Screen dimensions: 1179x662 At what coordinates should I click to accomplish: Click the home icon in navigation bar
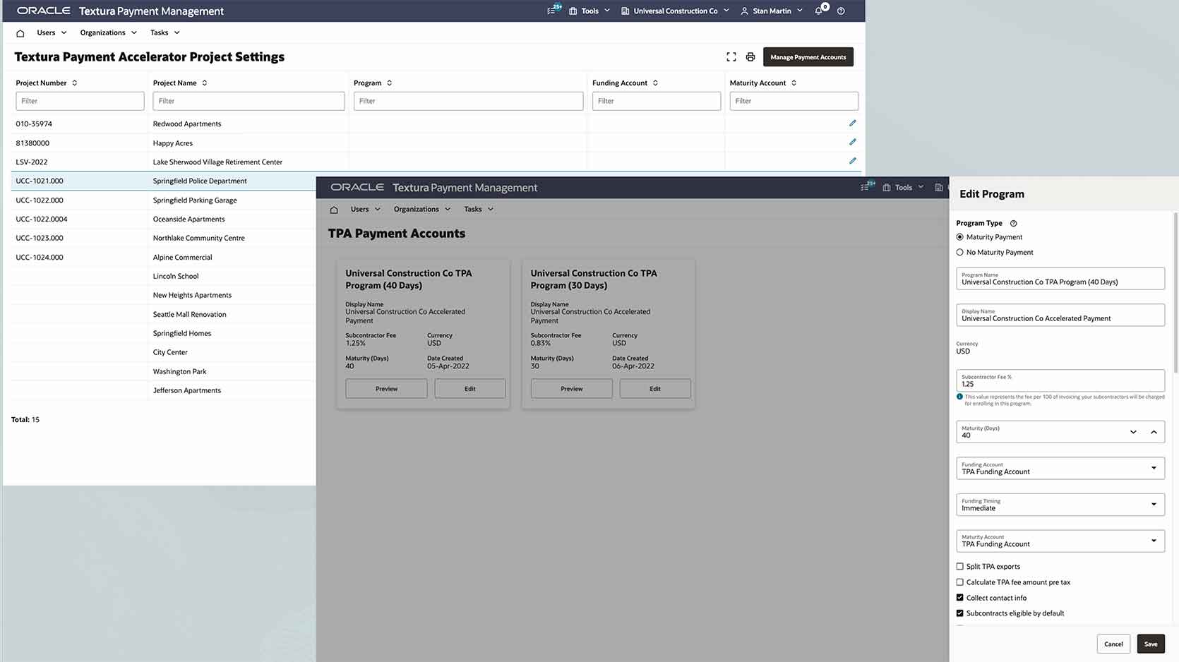point(20,33)
